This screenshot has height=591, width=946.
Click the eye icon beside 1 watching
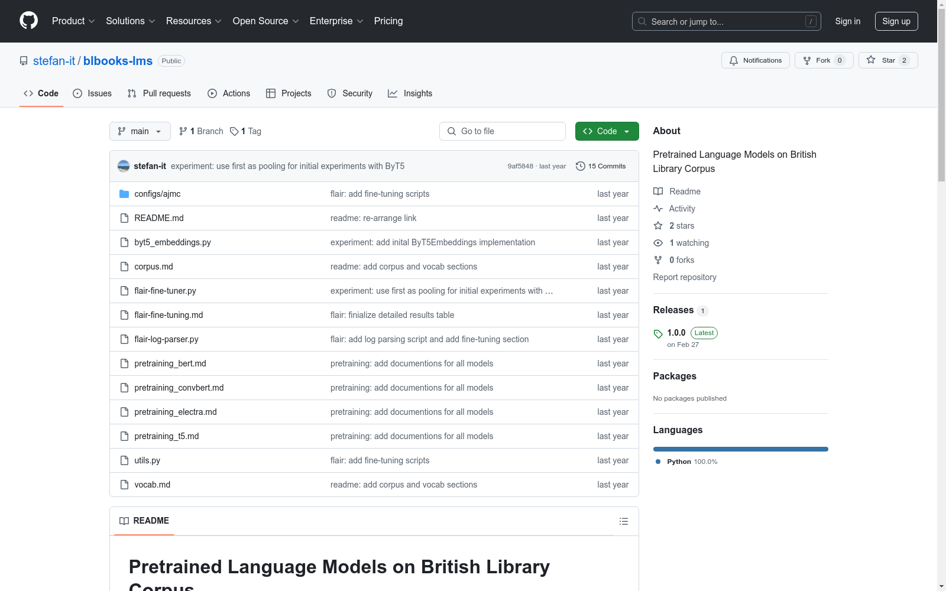[x=658, y=243]
